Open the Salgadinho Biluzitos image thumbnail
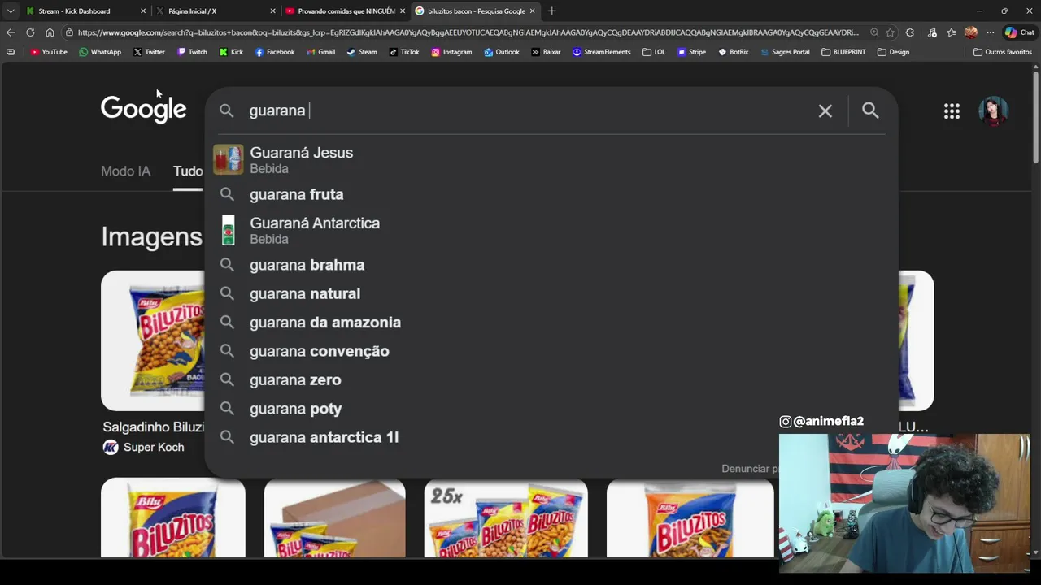Viewport: 1041px width, 585px height. pos(152,340)
